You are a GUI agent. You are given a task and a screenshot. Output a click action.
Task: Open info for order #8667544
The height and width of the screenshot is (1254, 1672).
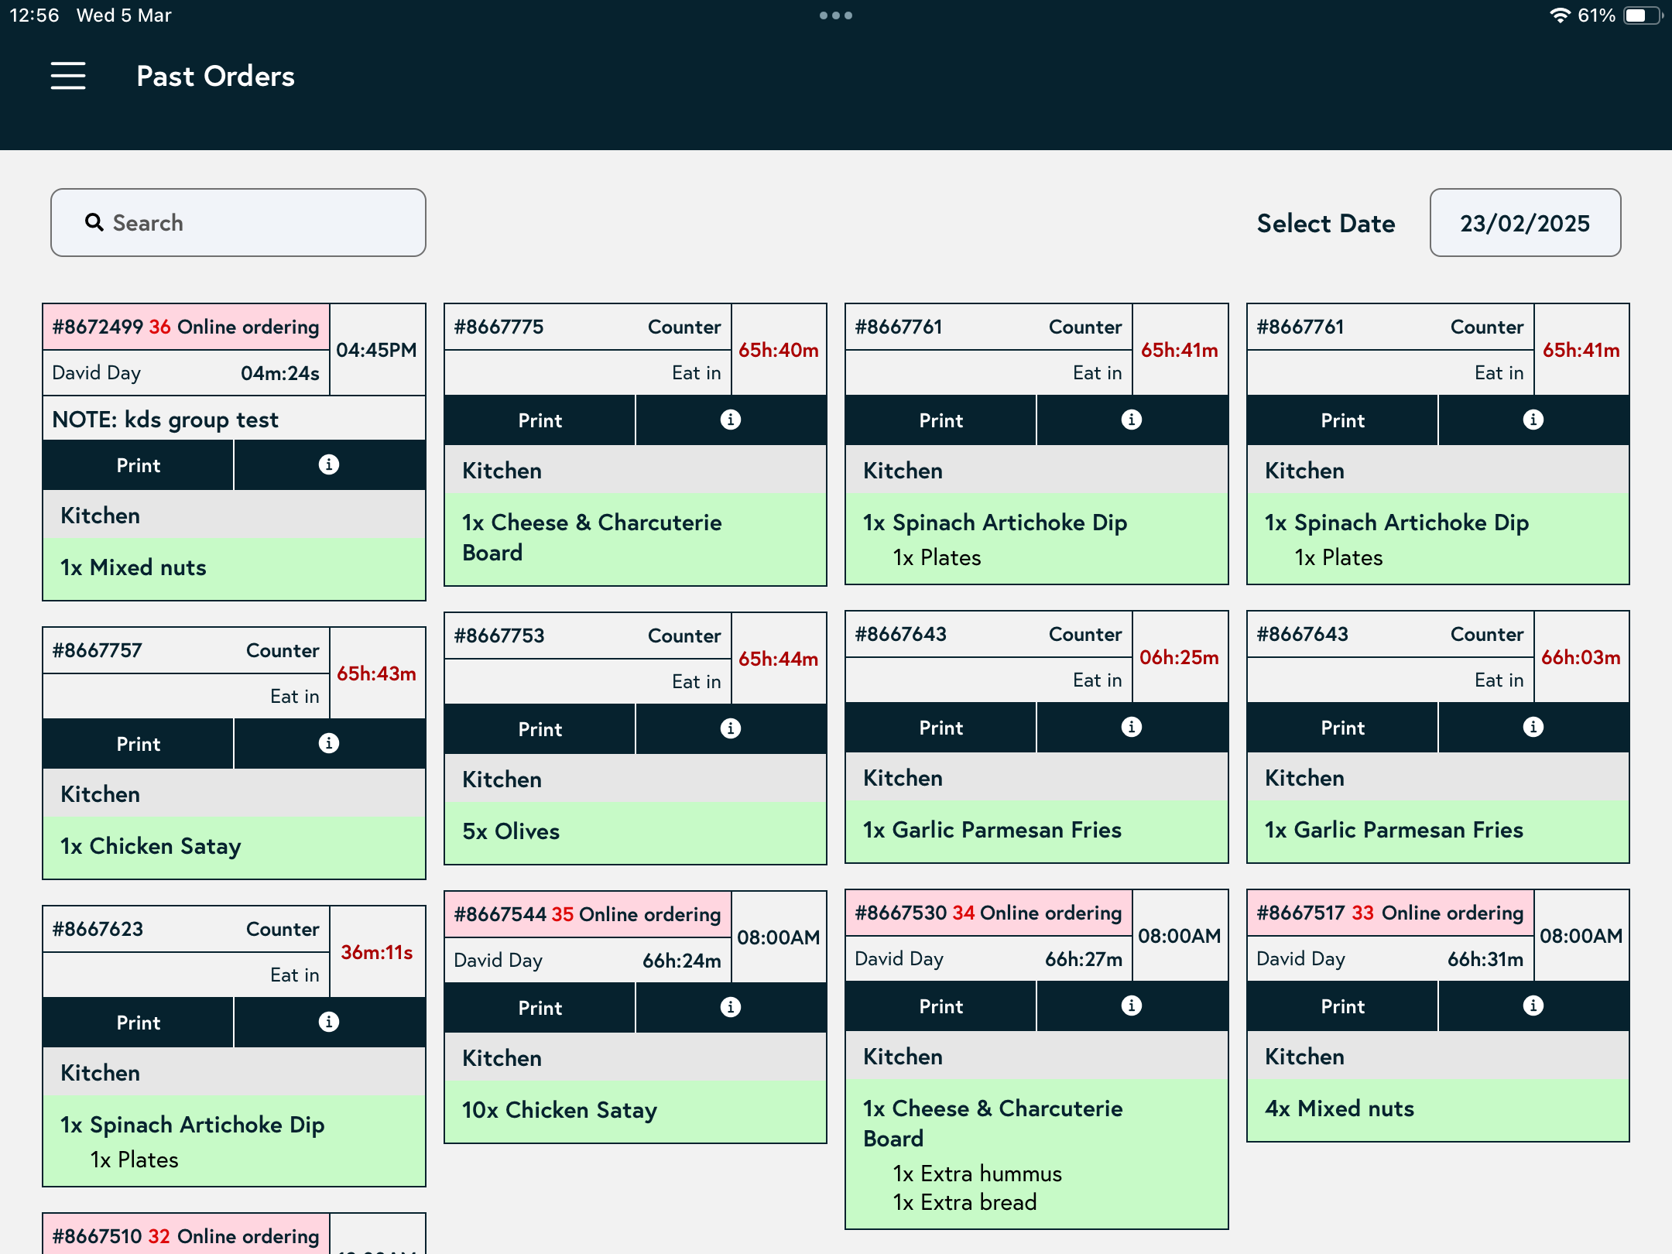(x=730, y=1007)
